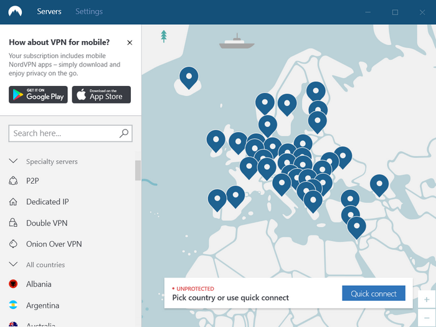Select the Israel map pin

click(356, 228)
